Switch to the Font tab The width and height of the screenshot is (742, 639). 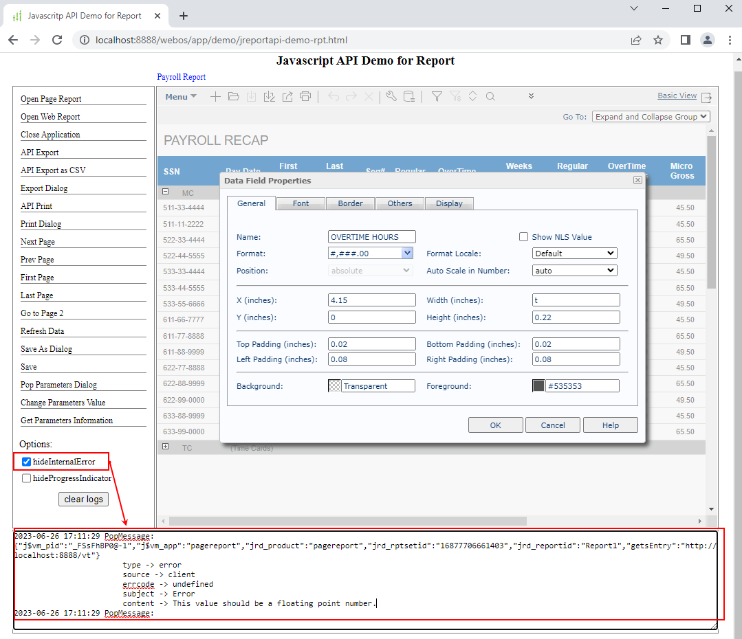[301, 203]
